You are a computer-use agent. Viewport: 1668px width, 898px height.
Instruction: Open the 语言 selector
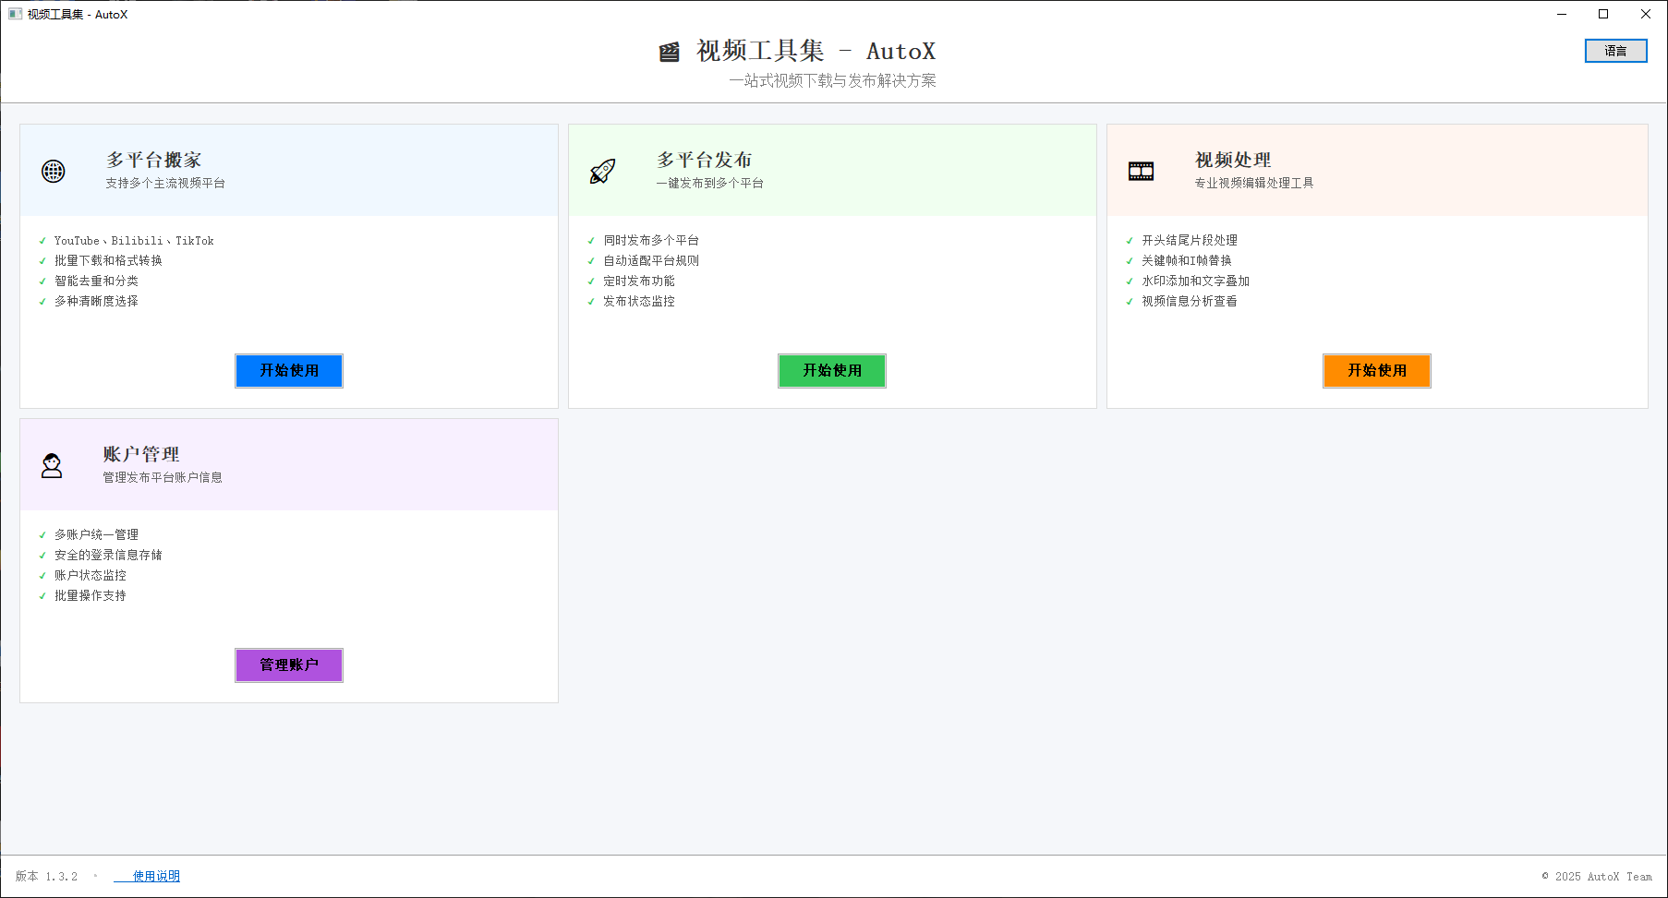(1615, 50)
